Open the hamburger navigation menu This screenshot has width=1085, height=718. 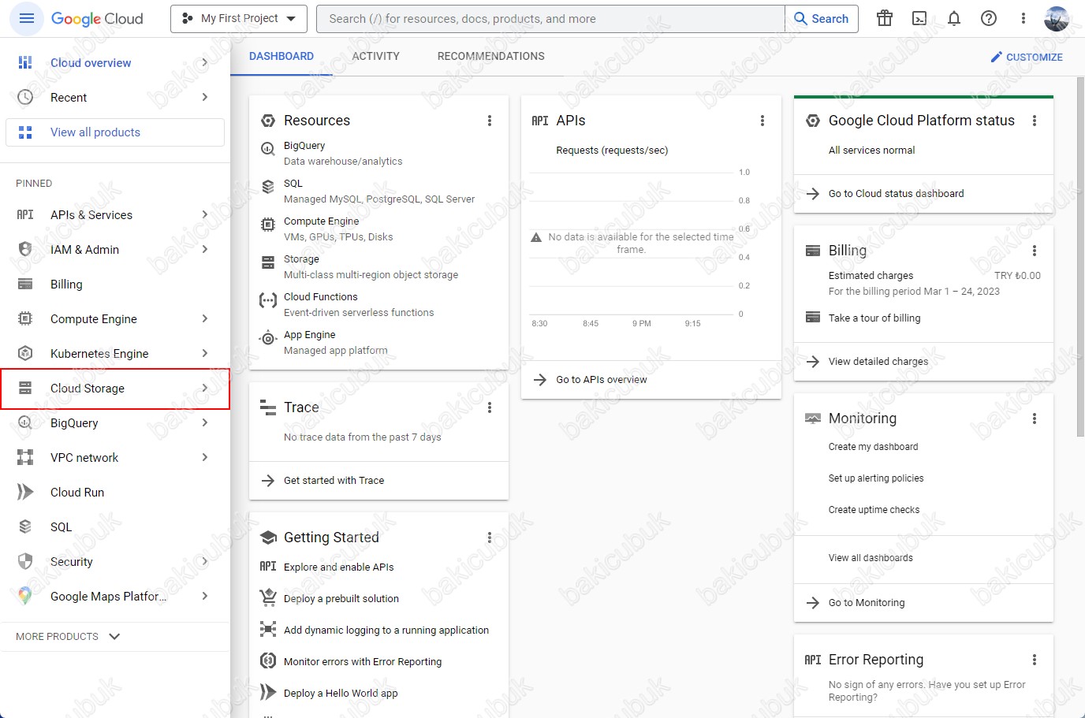click(26, 18)
